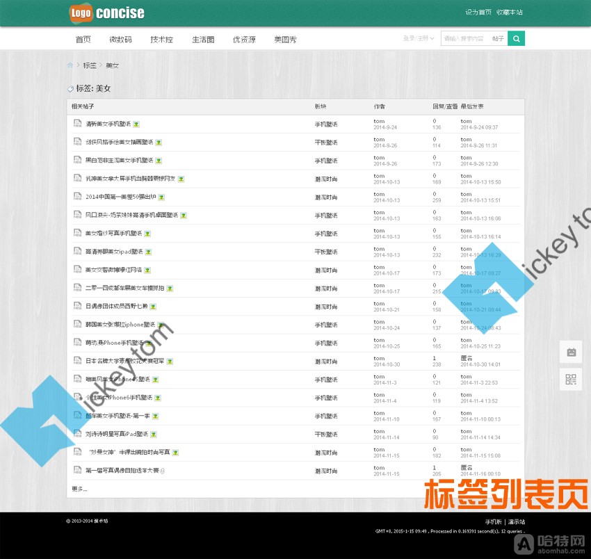Open the calendar icon on right sidebar

(x=571, y=352)
